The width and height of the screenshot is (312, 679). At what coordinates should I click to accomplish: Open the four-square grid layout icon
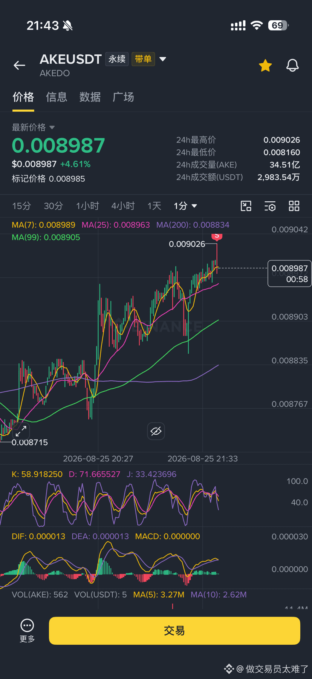294,206
